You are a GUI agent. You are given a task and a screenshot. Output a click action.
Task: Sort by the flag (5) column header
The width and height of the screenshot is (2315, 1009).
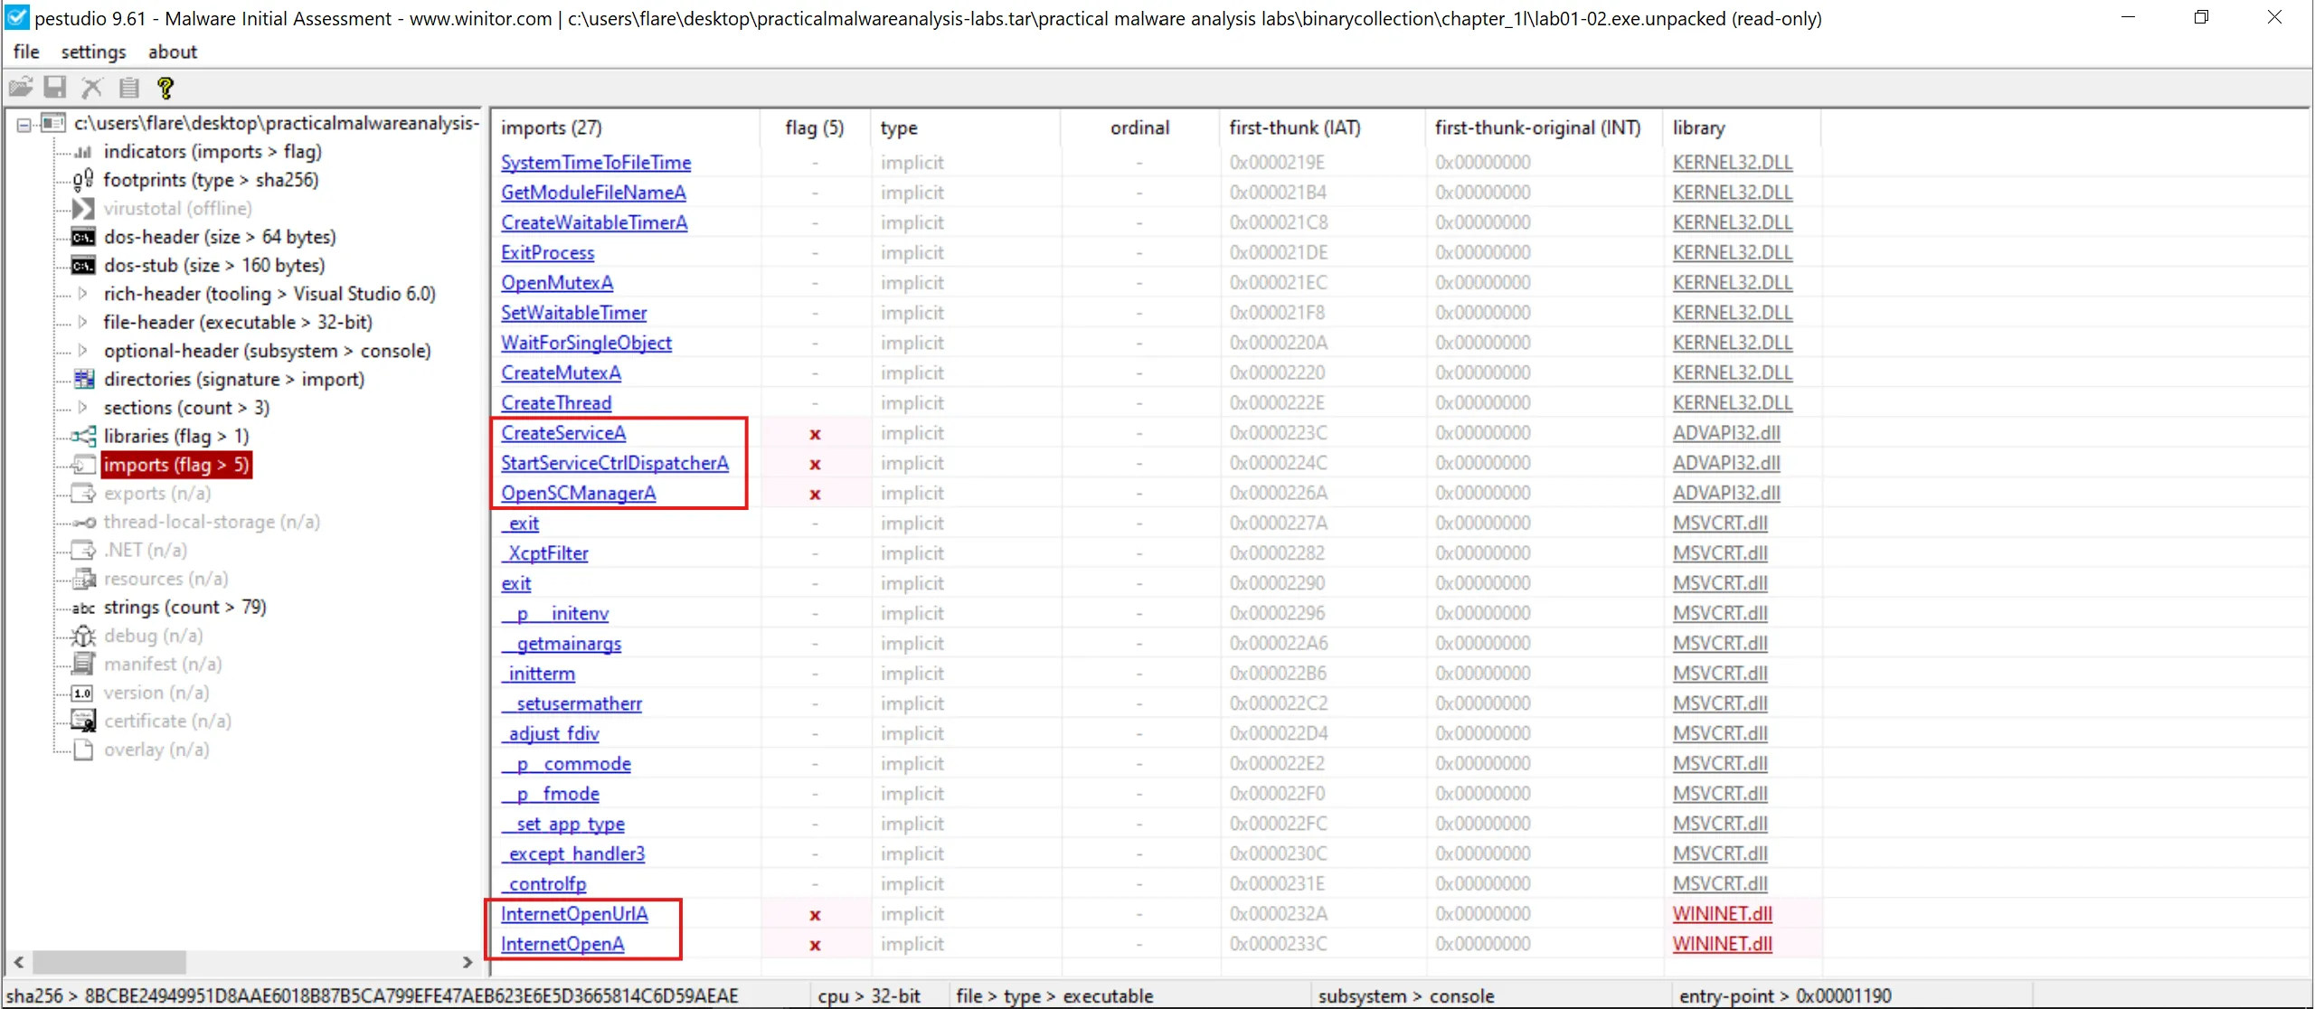(x=814, y=127)
